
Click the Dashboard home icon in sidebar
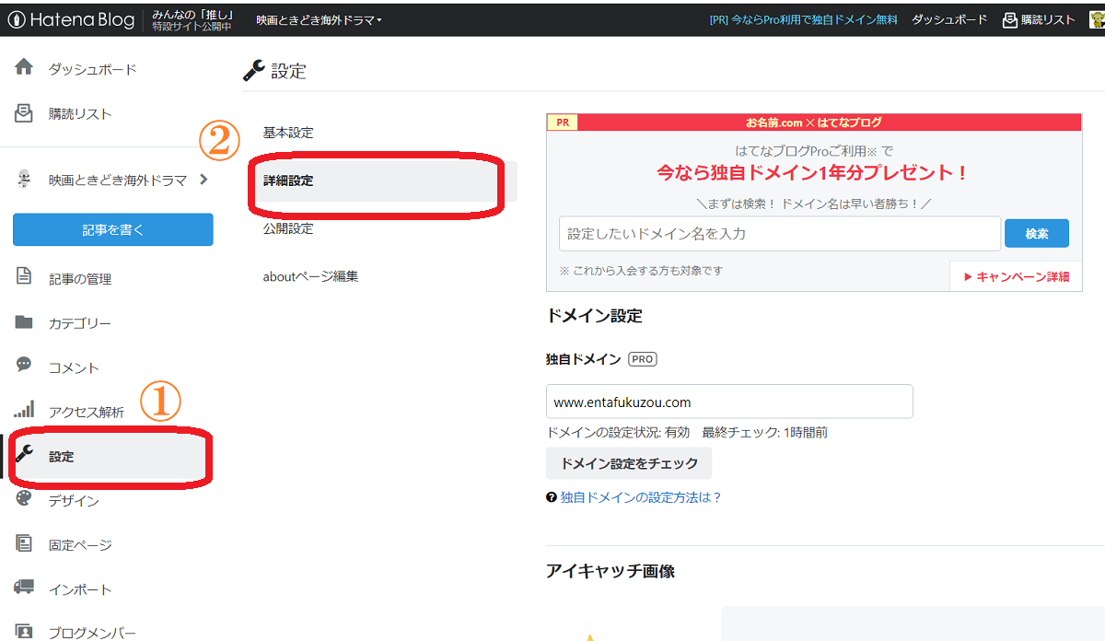[25, 68]
